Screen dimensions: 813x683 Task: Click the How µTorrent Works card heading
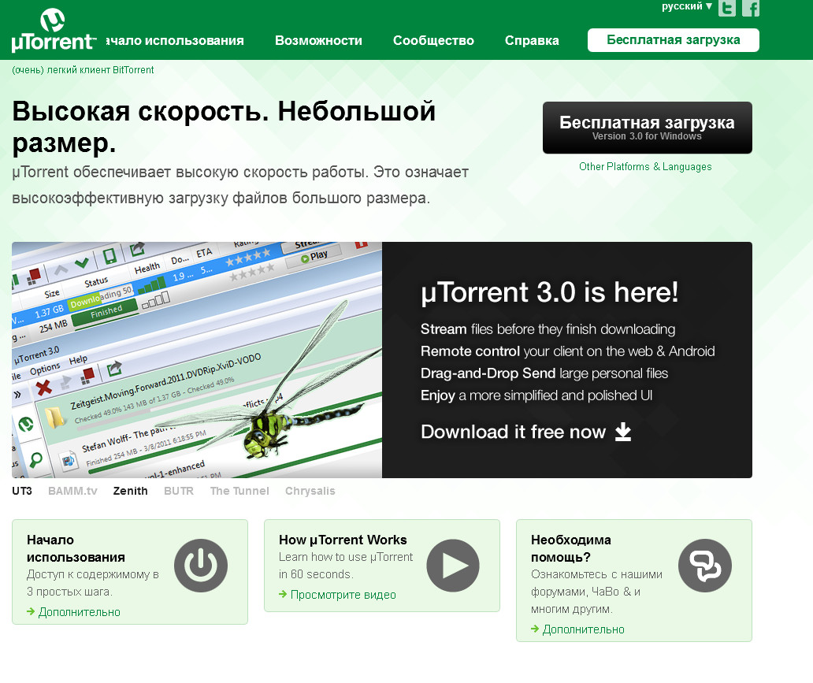(343, 540)
